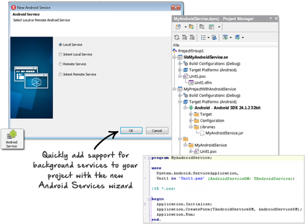Click the Collapse all tree icon

coord(192,38)
